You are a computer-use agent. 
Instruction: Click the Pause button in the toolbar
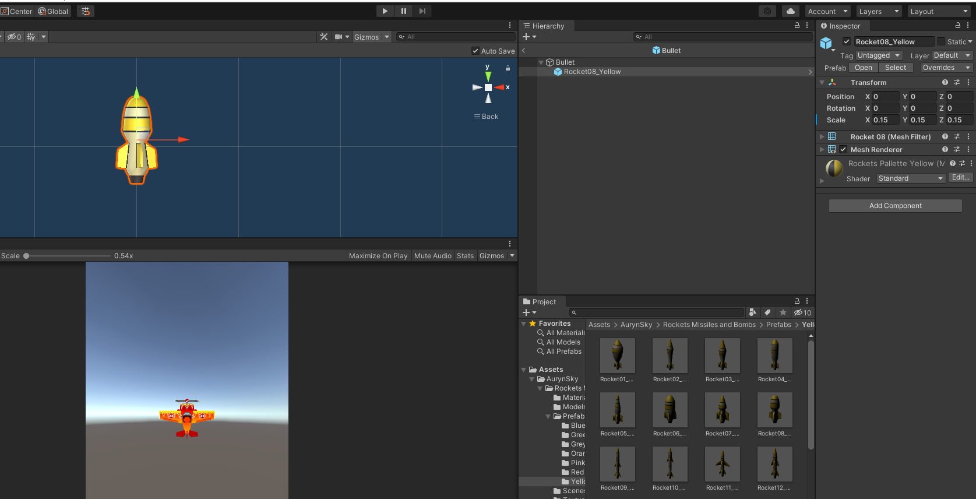coord(404,11)
